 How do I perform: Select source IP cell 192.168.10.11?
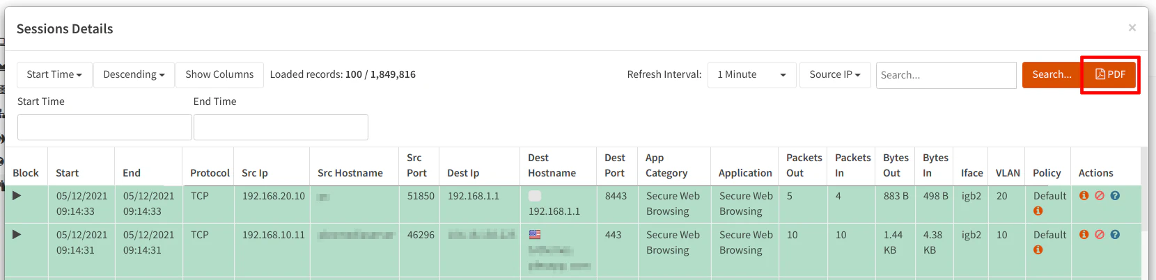tap(274, 235)
